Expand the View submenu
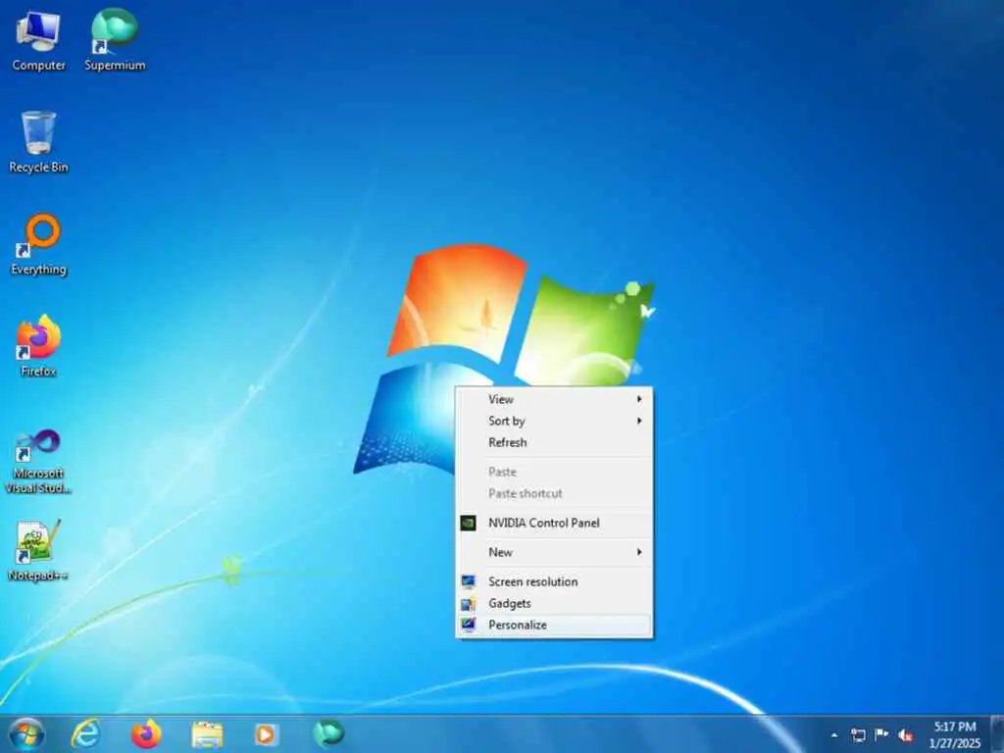 pyautogui.click(x=555, y=400)
